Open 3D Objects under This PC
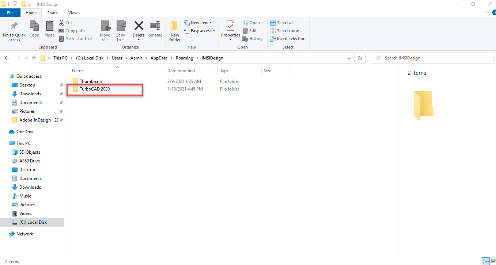The height and width of the screenshot is (265, 496). click(30, 152)
